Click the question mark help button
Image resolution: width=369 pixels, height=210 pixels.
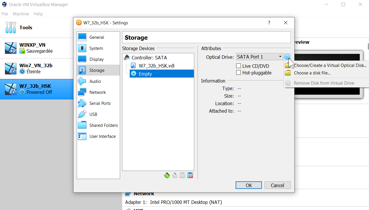click(x=269, y=23)
